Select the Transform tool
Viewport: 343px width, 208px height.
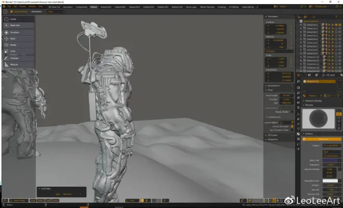pos(19,32)
